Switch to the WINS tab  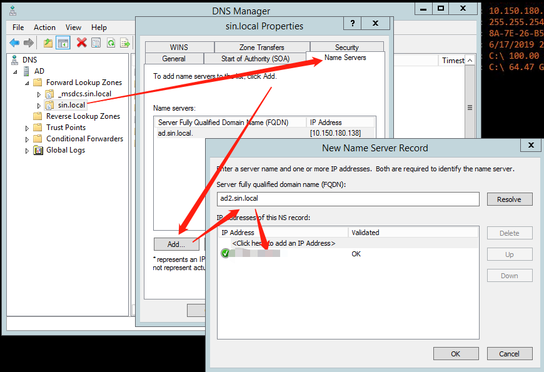click(x=179, y=47)
